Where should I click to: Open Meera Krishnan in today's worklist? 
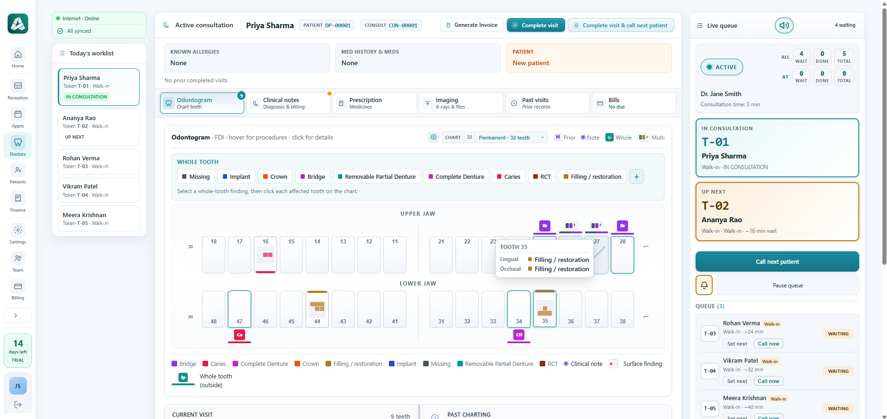point(99,219)
